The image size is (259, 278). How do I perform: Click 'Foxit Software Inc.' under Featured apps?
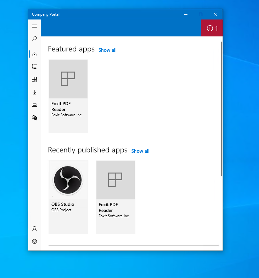(67, 115)
